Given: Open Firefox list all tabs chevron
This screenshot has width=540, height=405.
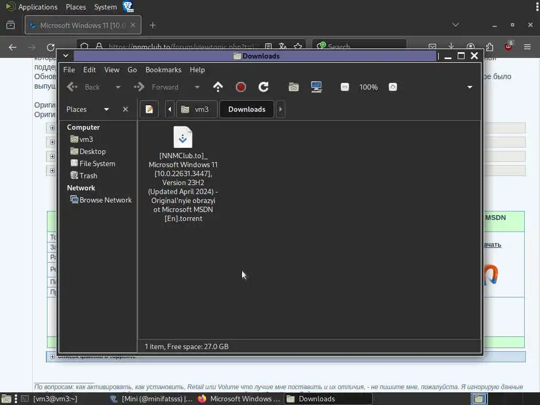Looking at the screenshot, I should (455, 25).
